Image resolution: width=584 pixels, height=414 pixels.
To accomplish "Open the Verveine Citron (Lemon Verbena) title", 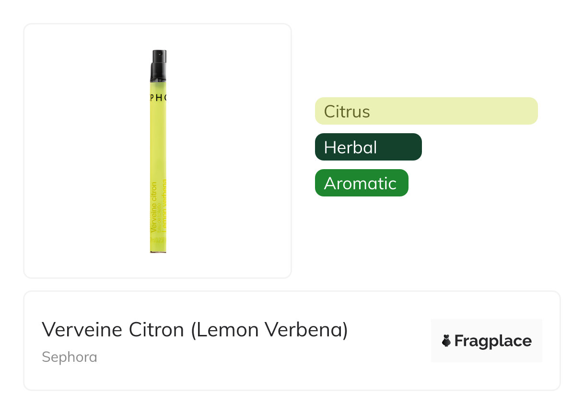I will (x=194, y=330).
